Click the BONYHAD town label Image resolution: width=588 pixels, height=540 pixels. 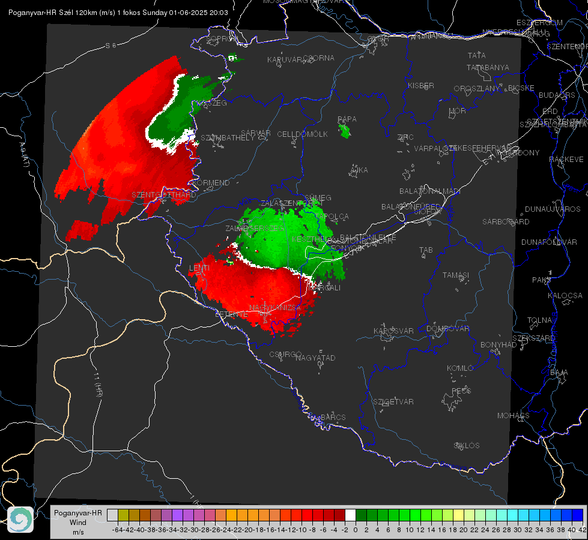[499, 345]
